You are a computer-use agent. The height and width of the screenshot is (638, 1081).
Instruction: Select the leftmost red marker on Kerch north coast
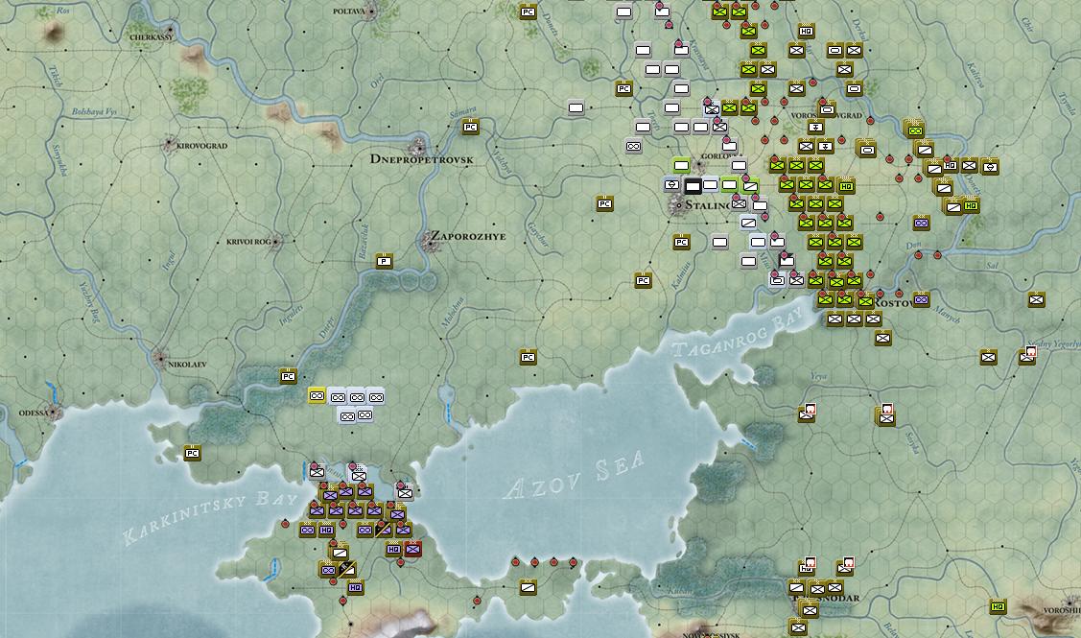coord(515,563)
